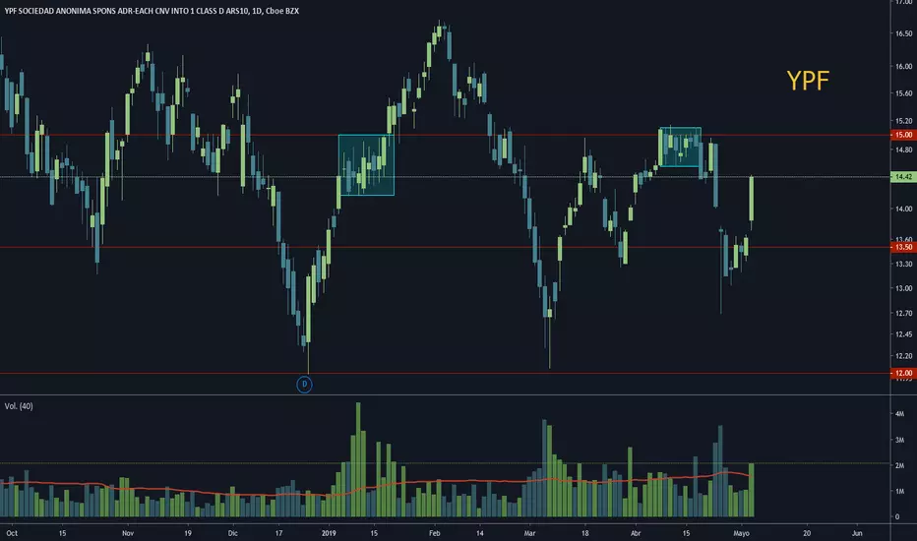Image resolution: width=917 pixels, height=541 pixels.
Task: Select the red 15.00 price level label
Action: [903, 135]
